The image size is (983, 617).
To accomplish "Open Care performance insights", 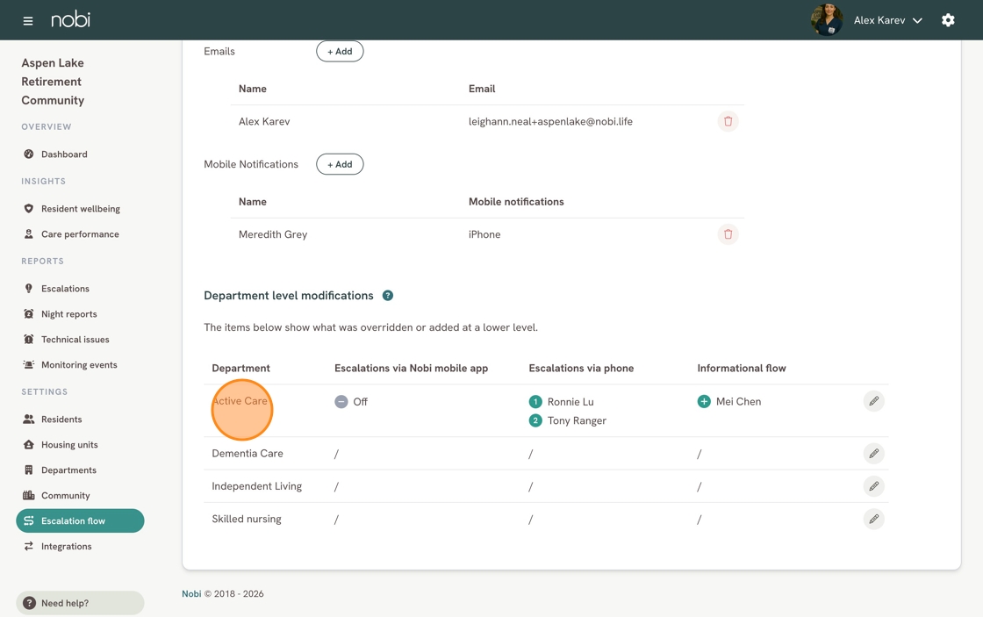I will (x=80, y=233).
